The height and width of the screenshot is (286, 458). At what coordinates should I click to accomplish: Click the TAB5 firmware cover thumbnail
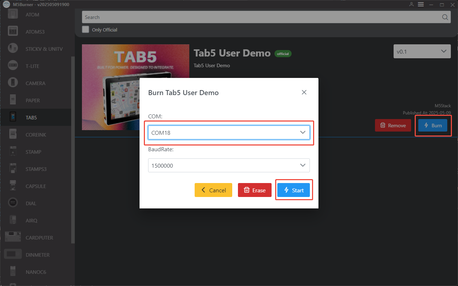136,87
